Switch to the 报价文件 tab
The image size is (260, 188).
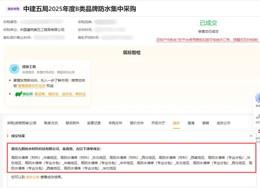[x=136, y=123]
